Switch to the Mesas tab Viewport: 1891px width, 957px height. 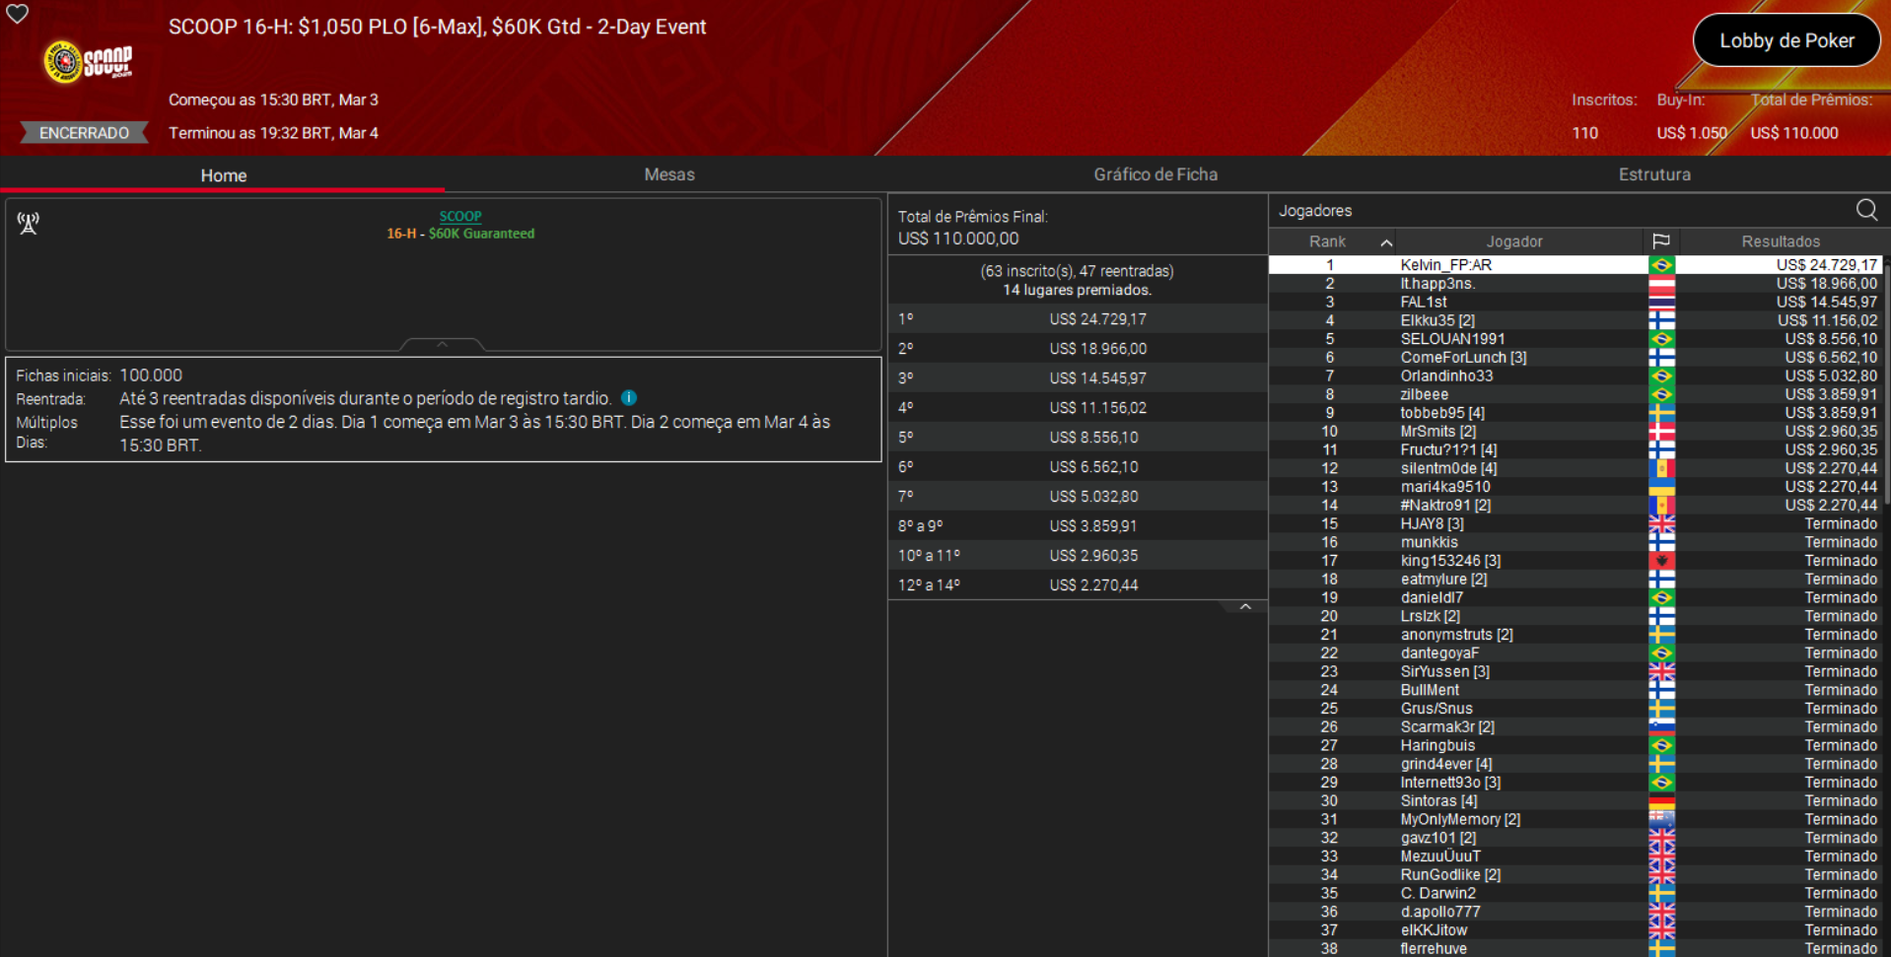click(669, 174)
